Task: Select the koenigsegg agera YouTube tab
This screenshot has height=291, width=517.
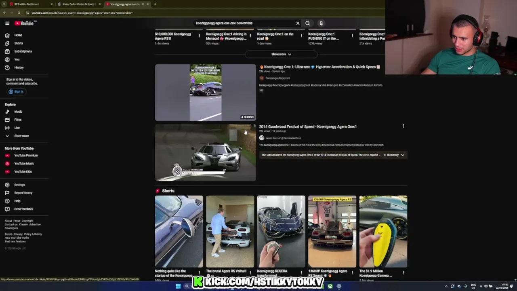Action: pos(125,4)
